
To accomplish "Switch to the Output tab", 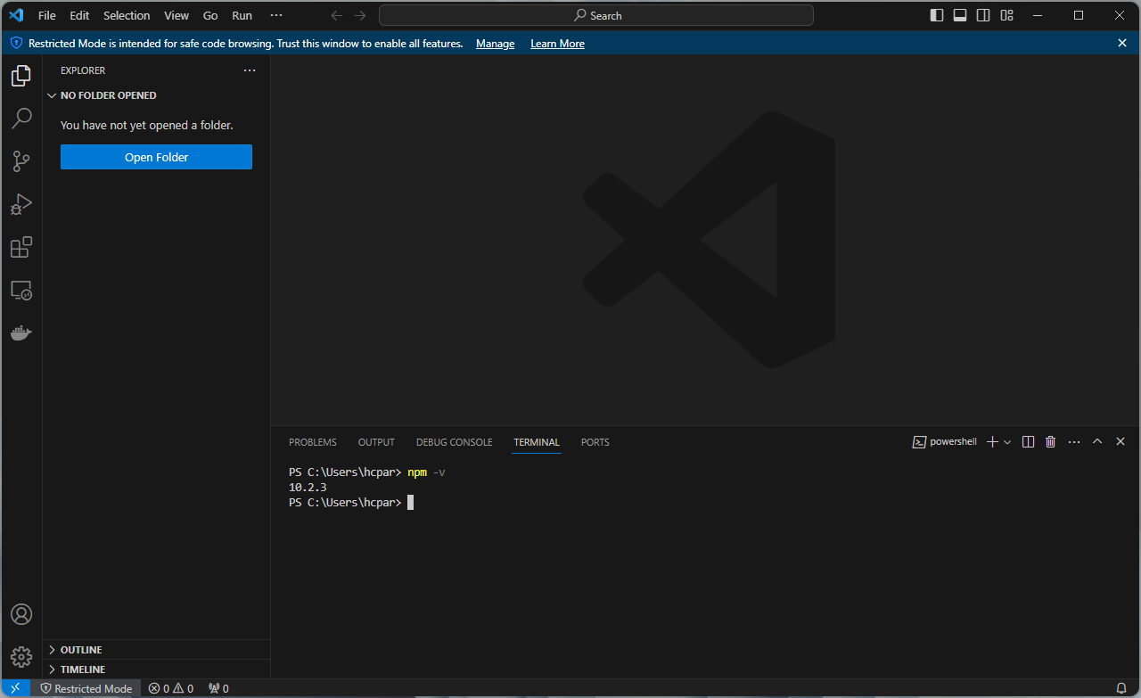I will tap(376, 442).
